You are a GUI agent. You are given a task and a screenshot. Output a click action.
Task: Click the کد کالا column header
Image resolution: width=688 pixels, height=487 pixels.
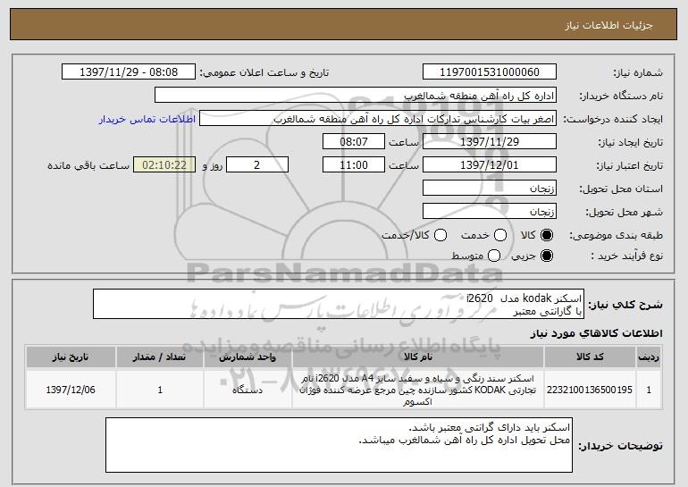pos(590,357)
